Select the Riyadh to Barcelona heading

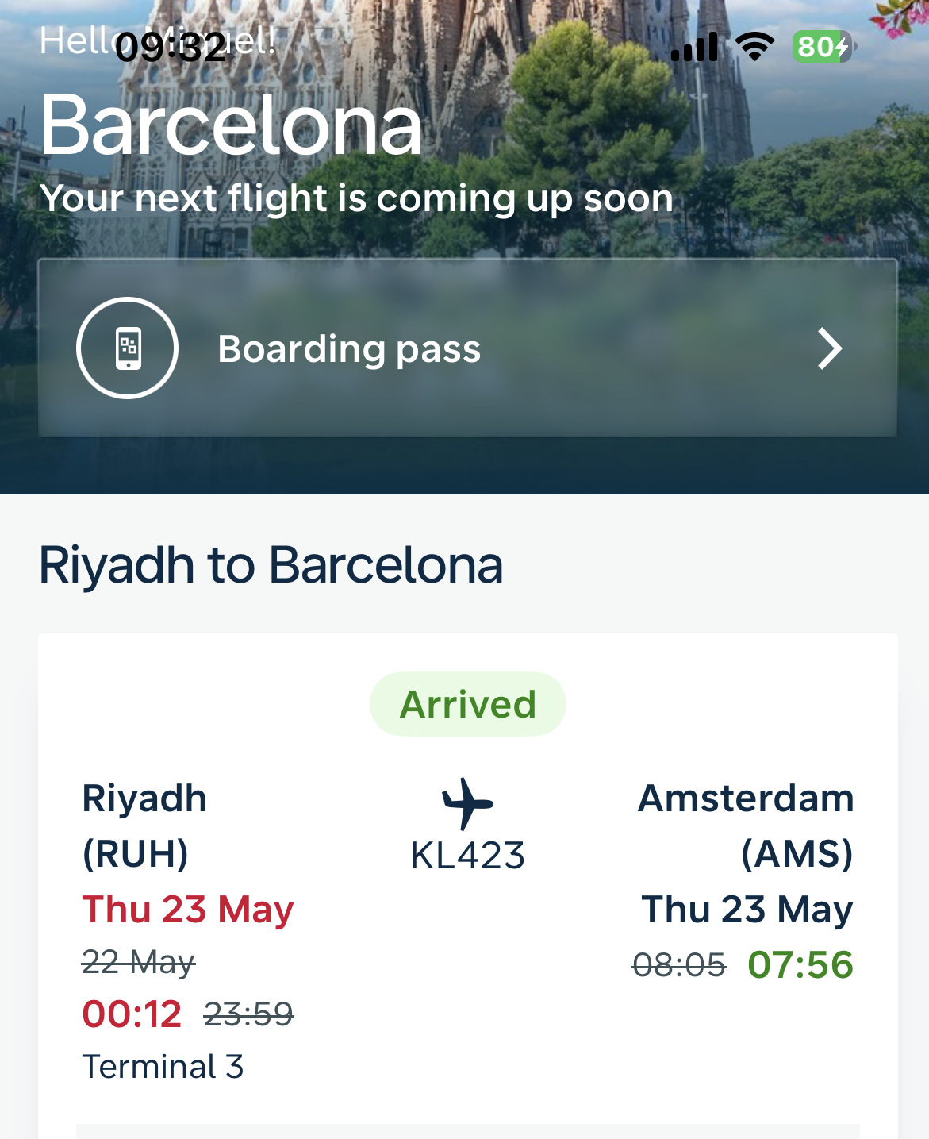point(271,565)
